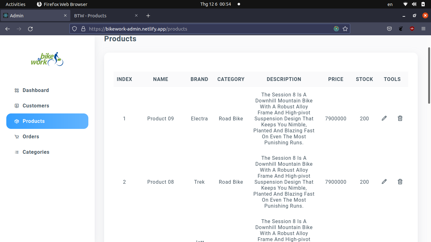Open the keyboard layout indicator menu

pyautogui.click(x=390, y=4)
